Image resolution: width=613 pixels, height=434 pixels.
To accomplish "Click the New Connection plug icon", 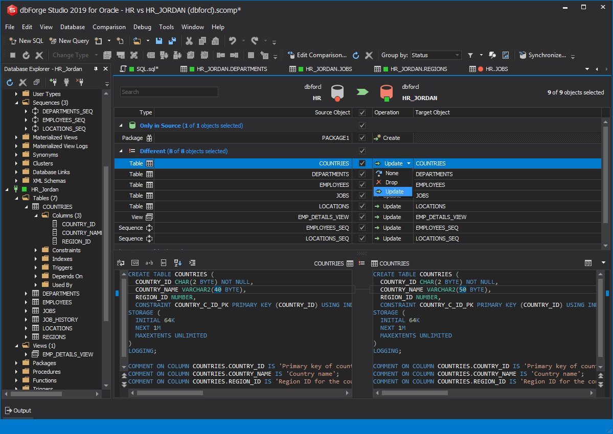I will click(x=53, y=82).
